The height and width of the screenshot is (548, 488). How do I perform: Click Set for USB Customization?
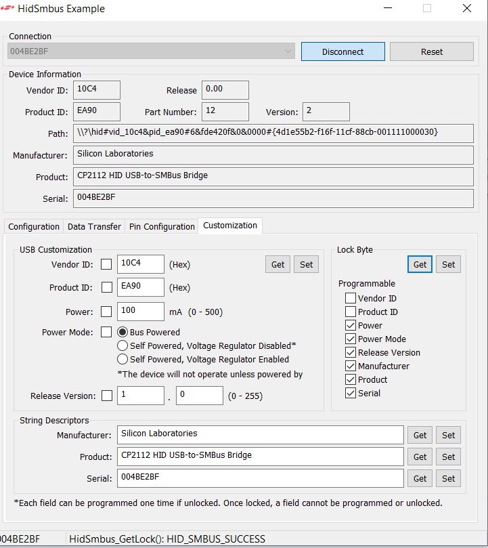pos(306,264)
